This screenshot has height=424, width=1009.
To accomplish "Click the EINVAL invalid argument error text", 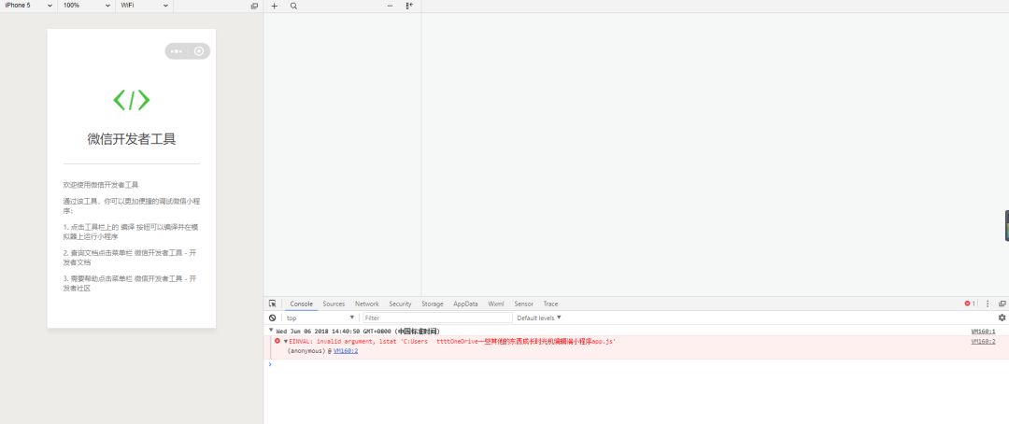I will [452, 342].
